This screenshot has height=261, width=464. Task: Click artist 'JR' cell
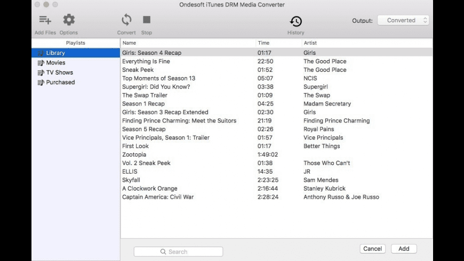[307, 172]
